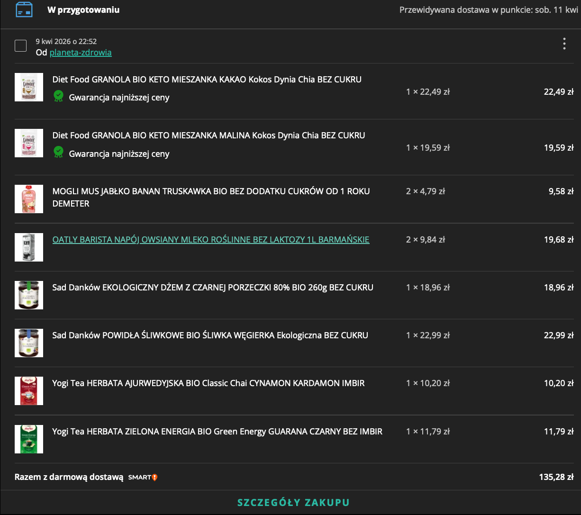Click Razem z darmową dostawą label
The image size is (581, 515).
pyautogui.click(x=69, y=477)
